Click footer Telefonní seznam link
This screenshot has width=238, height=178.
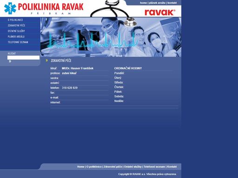(x=154, y=167)
